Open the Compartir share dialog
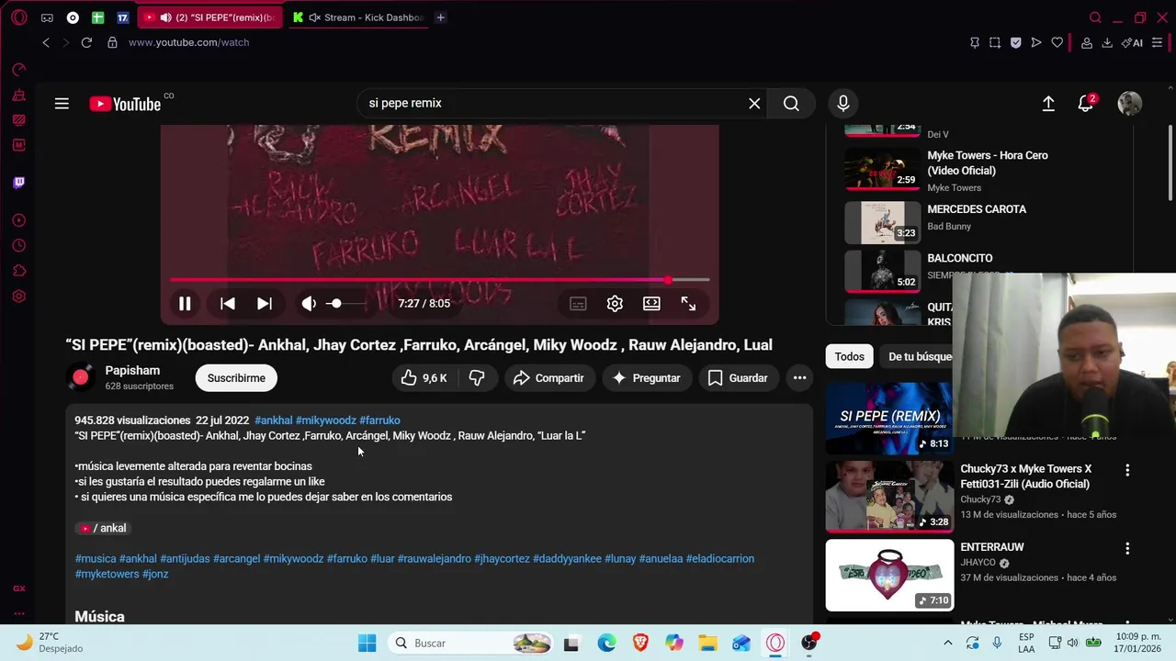 click(x=548, y=378)
